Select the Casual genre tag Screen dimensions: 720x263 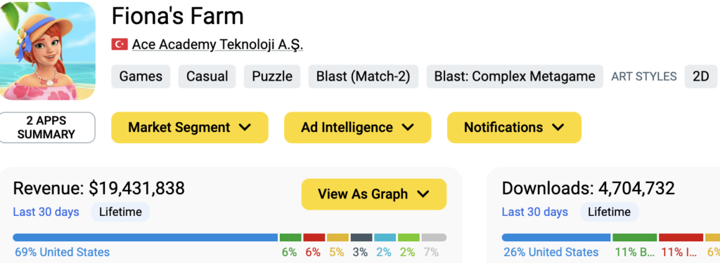pos(207,76)
